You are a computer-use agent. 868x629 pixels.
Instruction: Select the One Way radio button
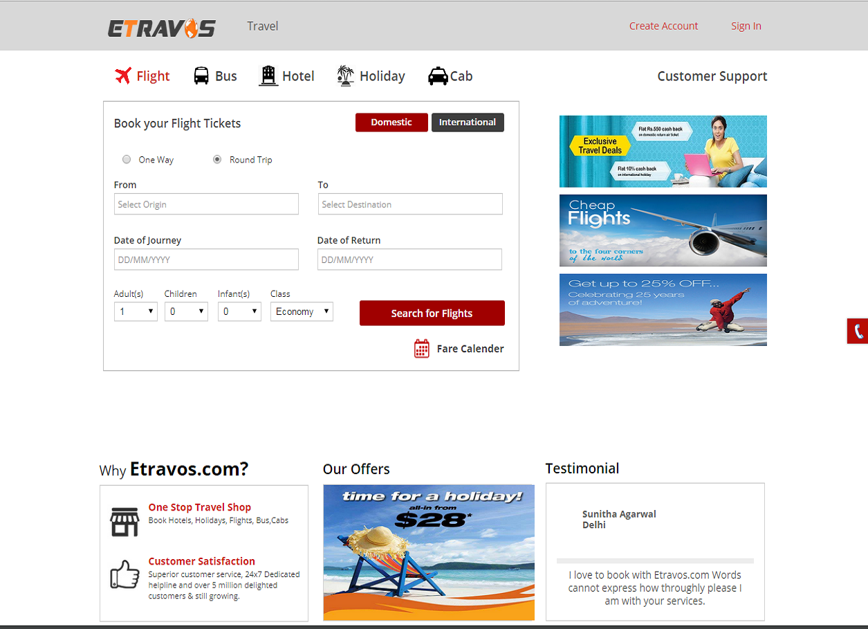click(127, 159)
